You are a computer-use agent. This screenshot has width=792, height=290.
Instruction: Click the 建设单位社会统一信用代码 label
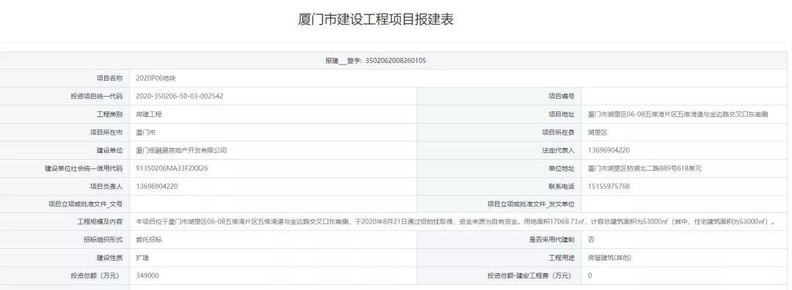(84, 168)
